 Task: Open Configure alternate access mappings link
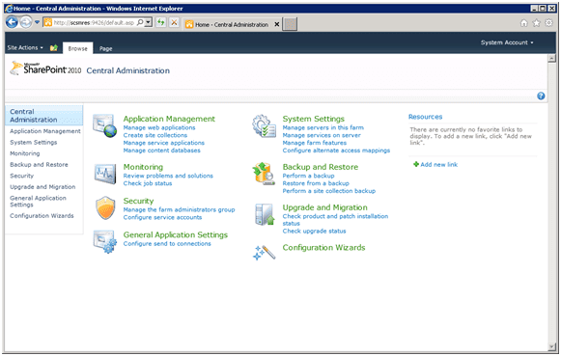[336, 151]
